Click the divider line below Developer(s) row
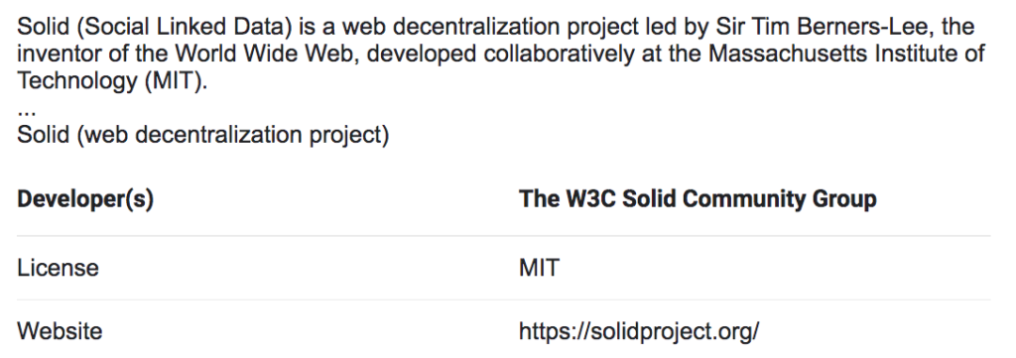The width and height of the screenshot is (1016, 358). [503, 236]
